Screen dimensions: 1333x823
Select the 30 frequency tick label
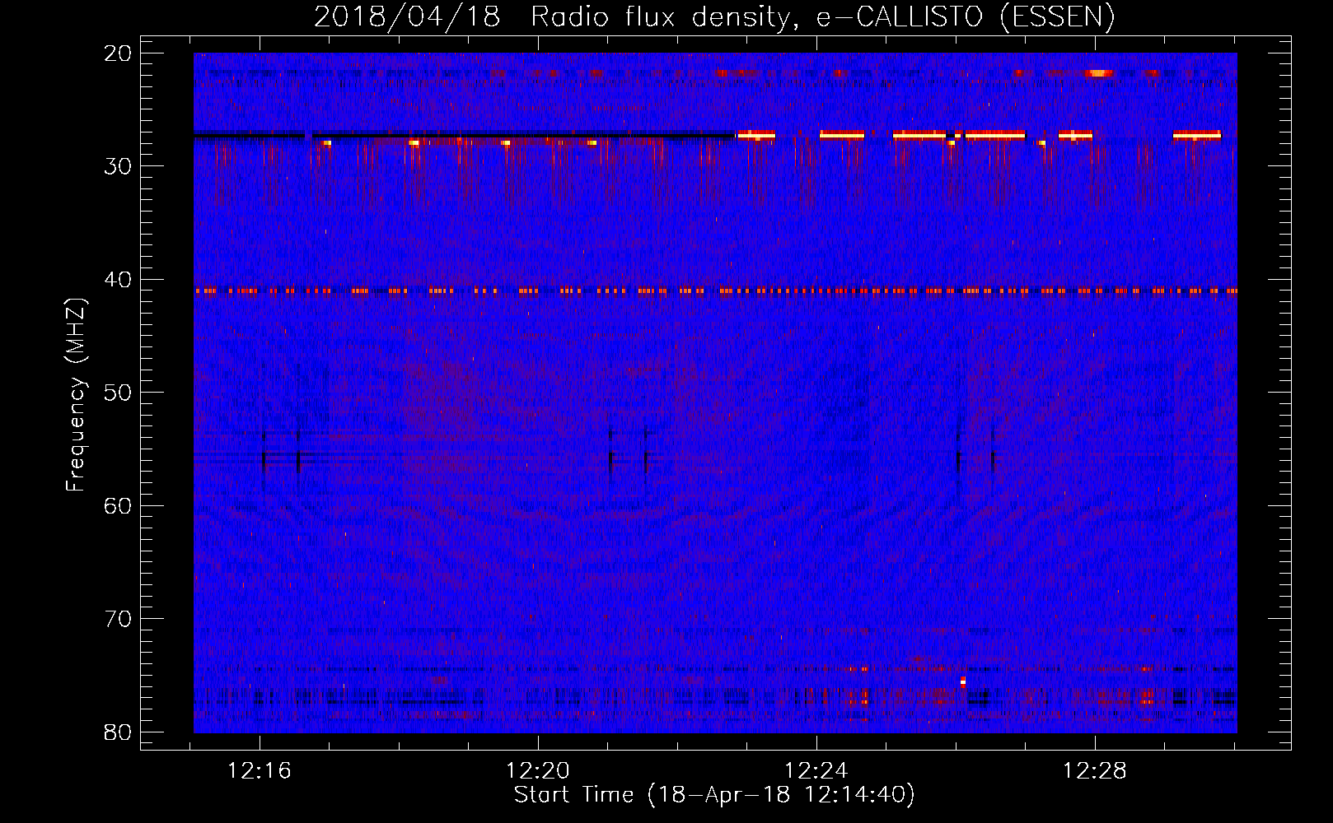[119, 166]
